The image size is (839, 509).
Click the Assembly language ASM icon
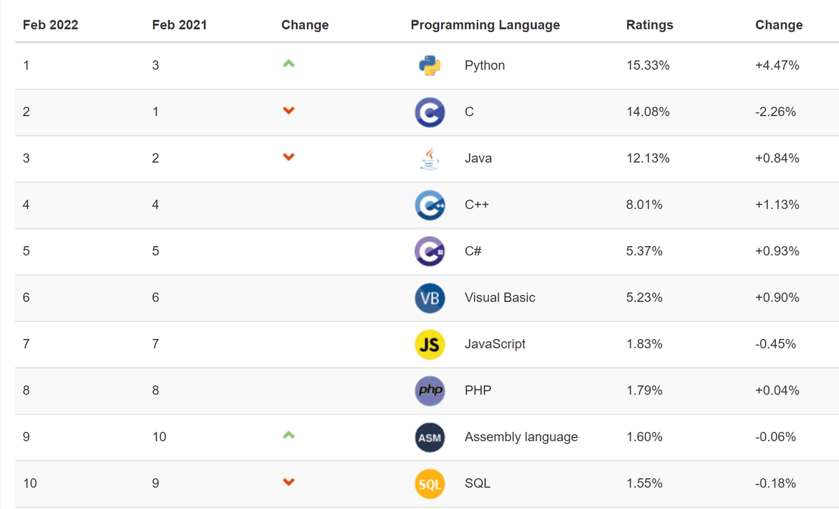[429, 437]
